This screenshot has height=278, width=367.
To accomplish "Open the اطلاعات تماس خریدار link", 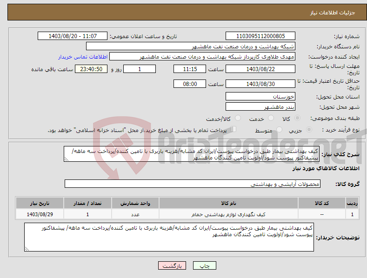I will (x=83, y=57).
